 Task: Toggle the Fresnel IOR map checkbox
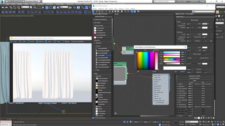[x=177, y=96]
